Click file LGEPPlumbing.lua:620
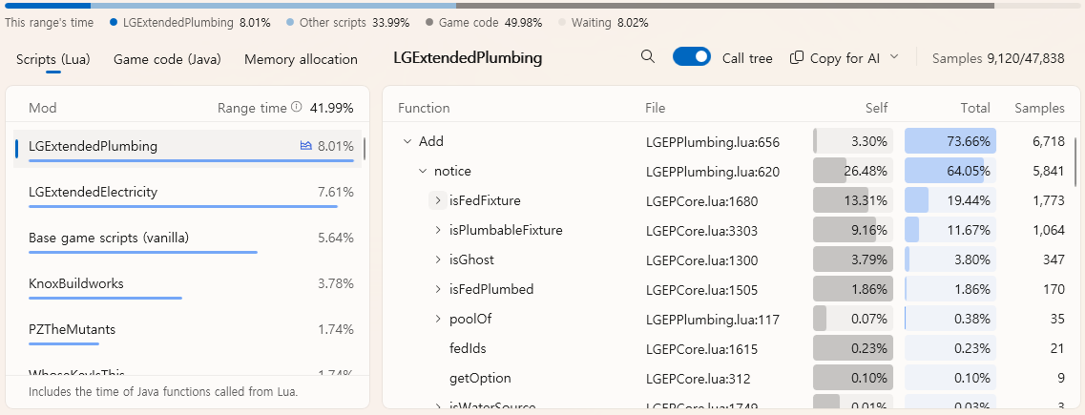The width and height of the screenshot is (1085, 415). click(x=712, y=172)
